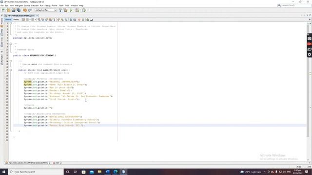
Task: Save all files with the Save All icon
Action: [19, 10]
